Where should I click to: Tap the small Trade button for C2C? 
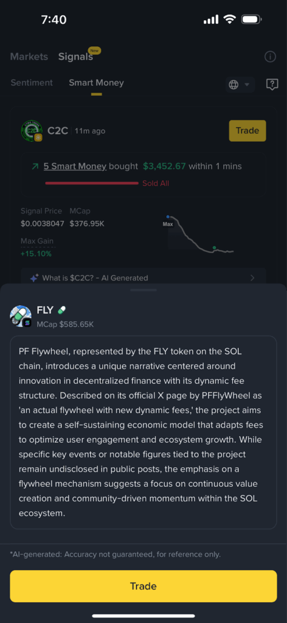[x=247, y=131]
